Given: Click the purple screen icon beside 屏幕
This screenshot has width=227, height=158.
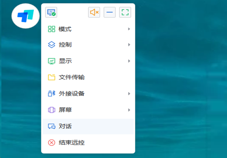Looking at the screenshot, I should click(x=52, y=110).
